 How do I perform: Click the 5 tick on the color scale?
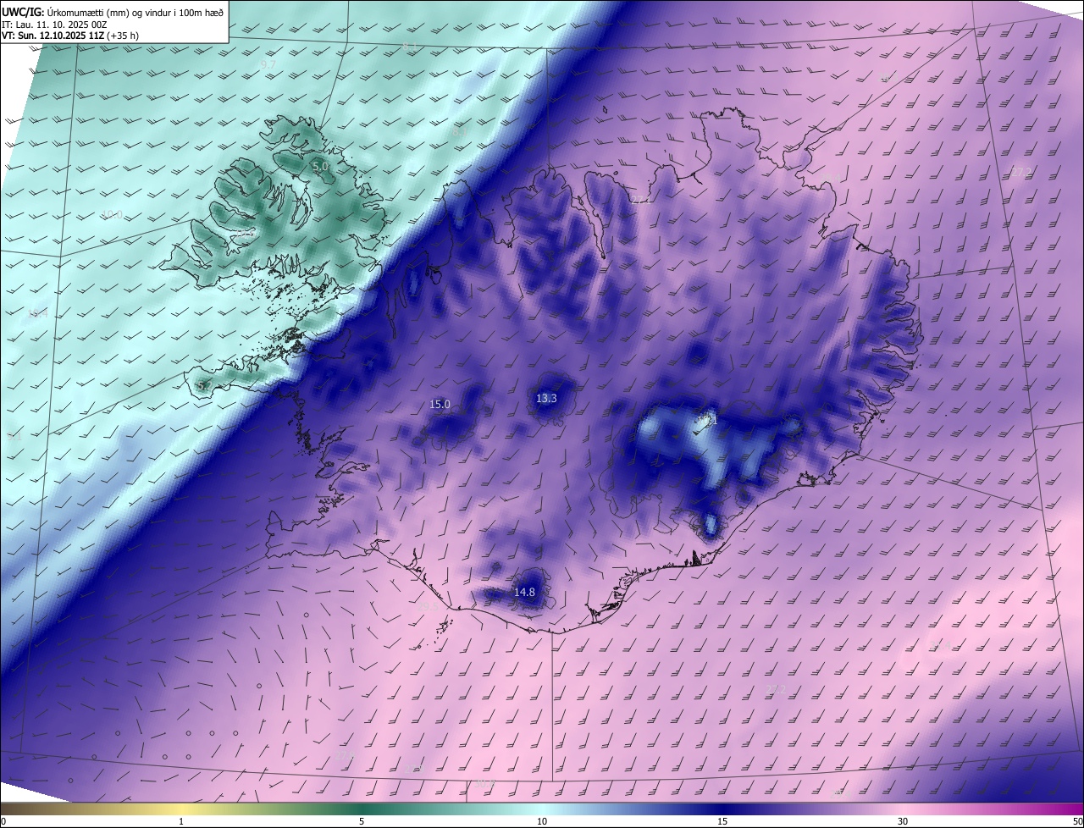[362, 821]
